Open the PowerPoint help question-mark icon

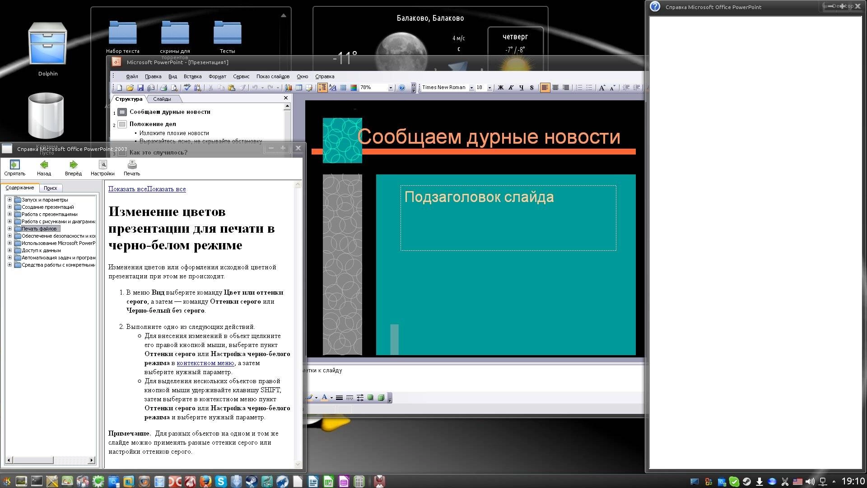click(402, 88)
